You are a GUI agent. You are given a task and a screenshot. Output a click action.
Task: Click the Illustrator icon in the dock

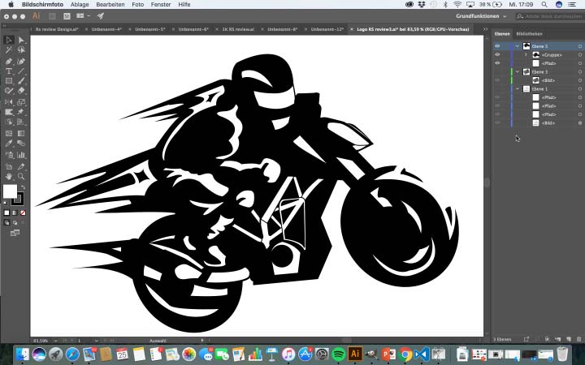pyautogui.click(x=354, y=354)
